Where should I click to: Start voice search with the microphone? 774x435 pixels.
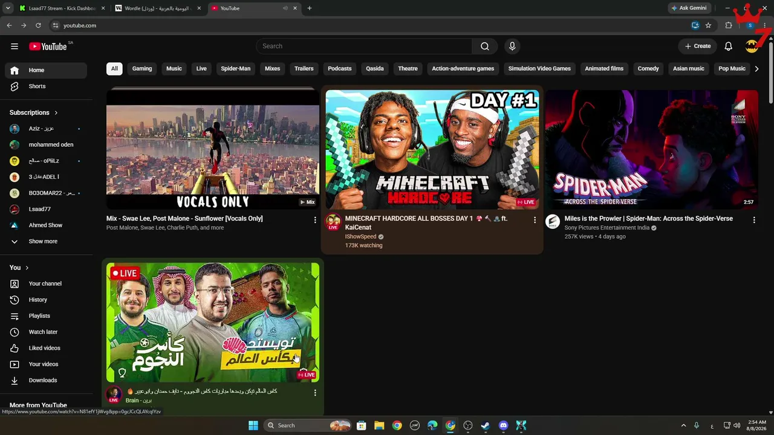tap(512, 47)
